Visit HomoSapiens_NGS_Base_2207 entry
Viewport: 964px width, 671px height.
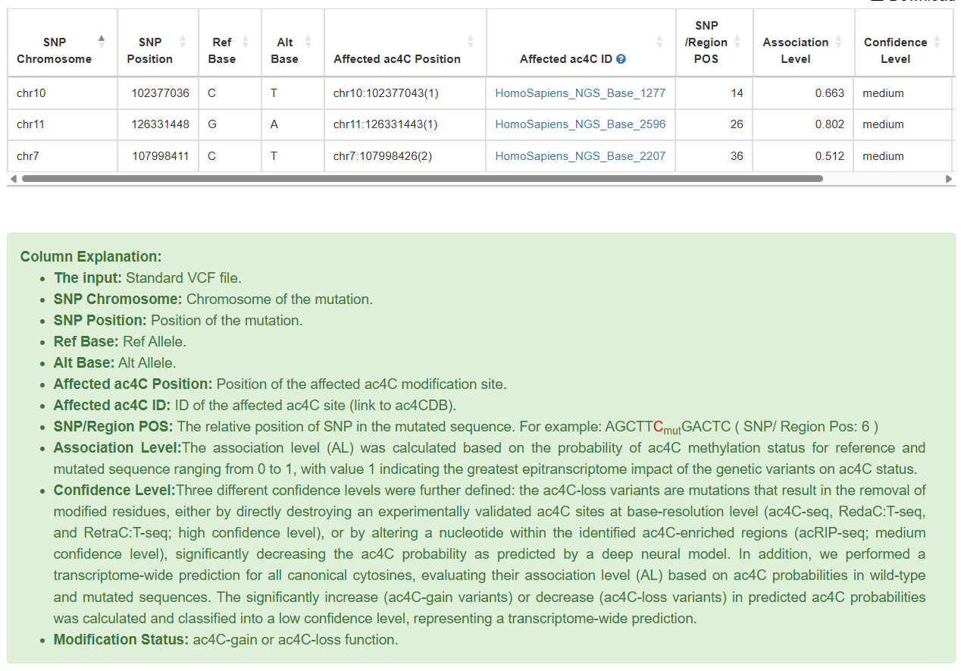(580, 156)
